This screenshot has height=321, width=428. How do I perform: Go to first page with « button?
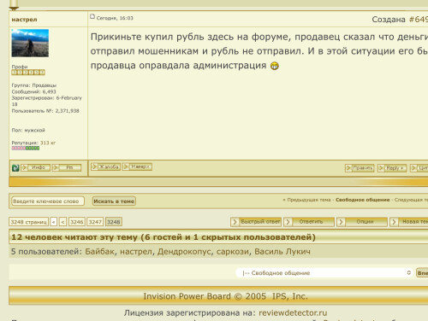(53, 222)
